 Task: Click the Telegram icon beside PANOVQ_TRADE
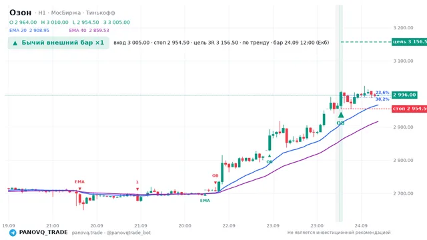pyautogui.click(x=13, y=233)
